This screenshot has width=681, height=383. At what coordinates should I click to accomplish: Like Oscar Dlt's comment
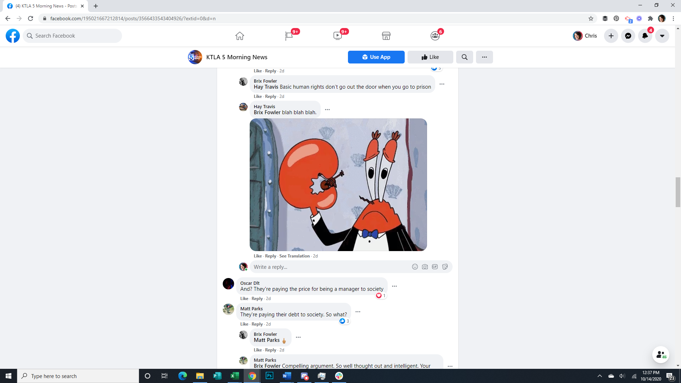click(x=244, y=299)
